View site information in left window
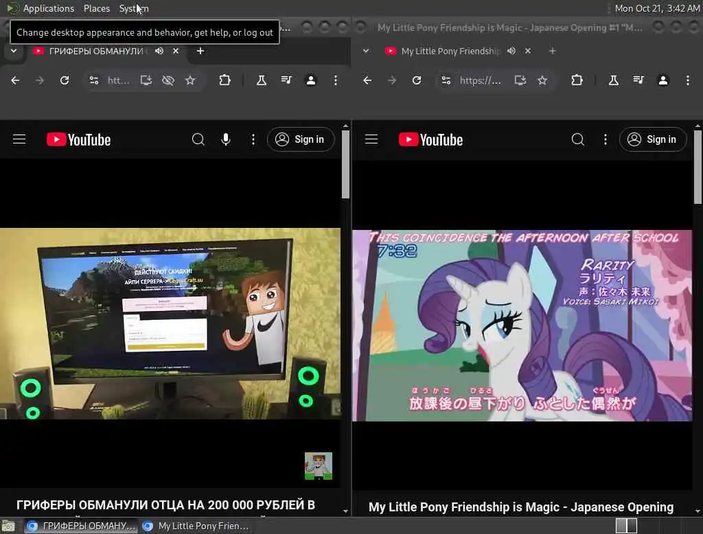Screen dimensions: 703x534 pos(93,80)
